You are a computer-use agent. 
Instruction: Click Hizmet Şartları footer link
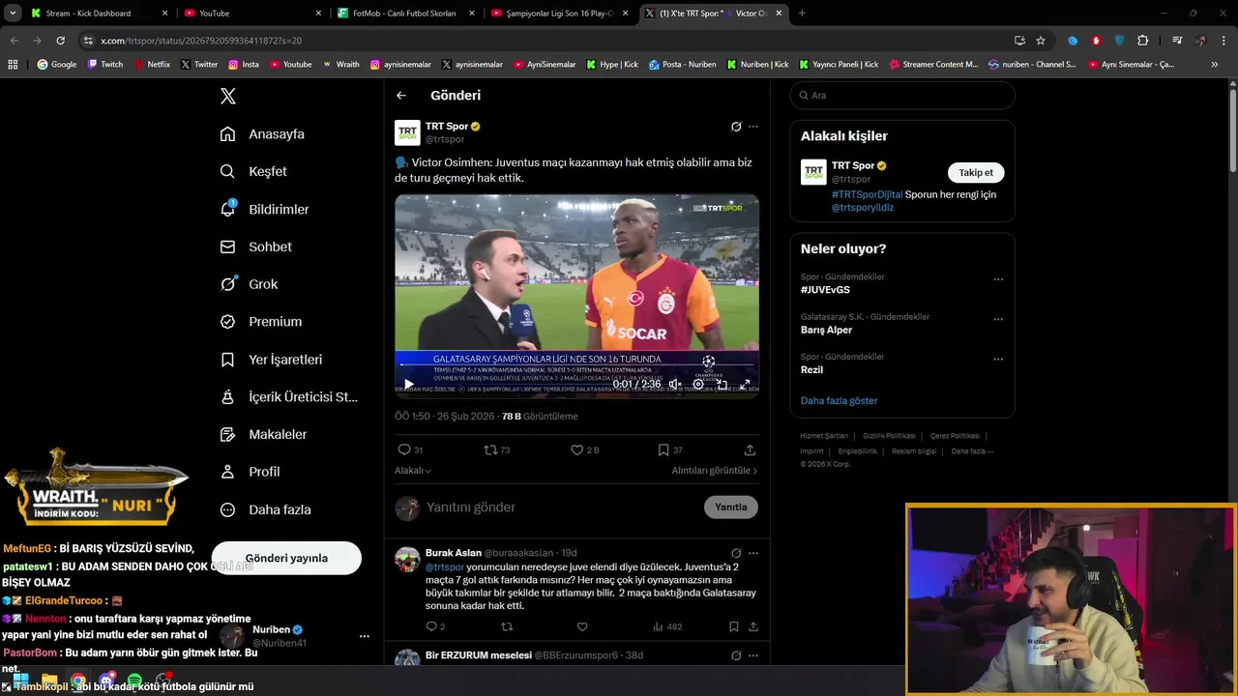824,436
